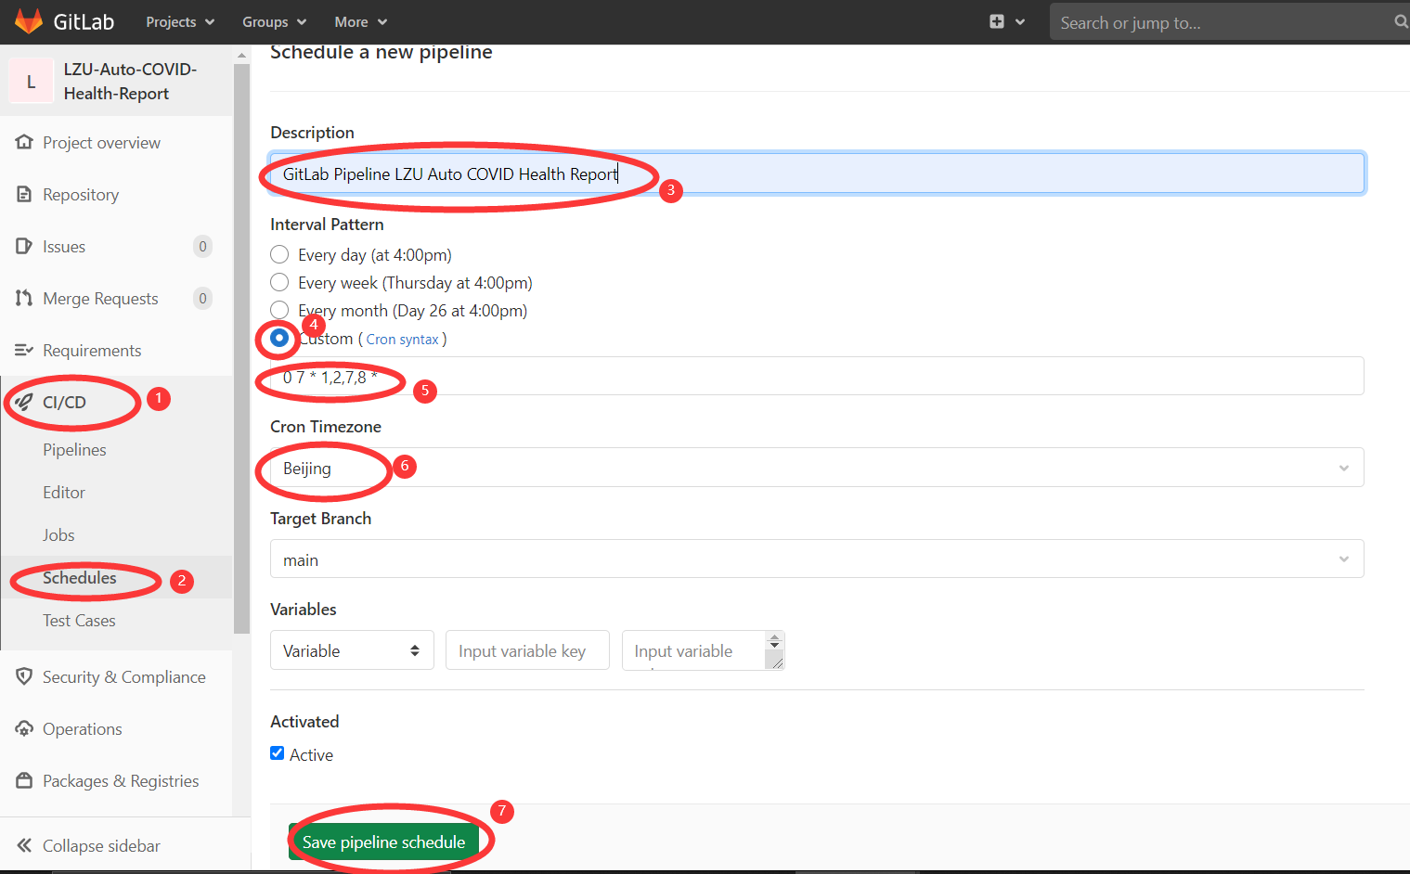Click Save pipeline schedule button
Viewport: 1410px width, 874px height.
(383, 842)
